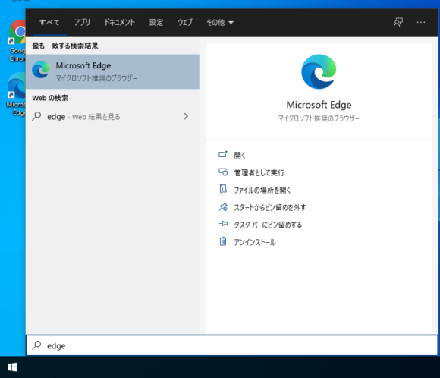
Task: Click ファイルの場所を開く
Action: point(262,190)
